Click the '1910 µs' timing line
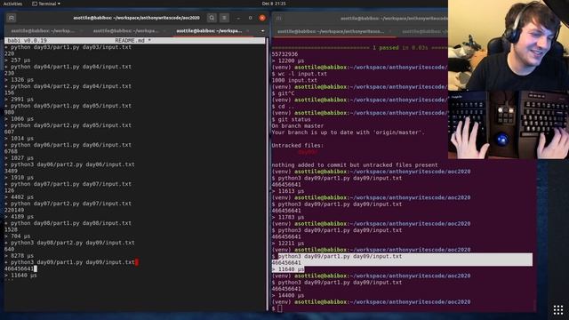The width and height of the screenshot is (569, 320). (x=19, y=178)
